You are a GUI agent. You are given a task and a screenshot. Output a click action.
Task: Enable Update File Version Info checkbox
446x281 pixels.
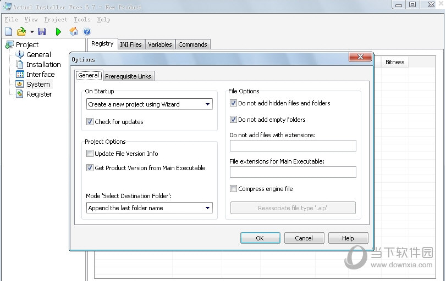(x=90, y=154)
